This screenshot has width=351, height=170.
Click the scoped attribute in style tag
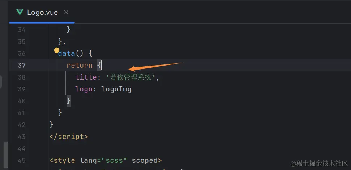145,160
